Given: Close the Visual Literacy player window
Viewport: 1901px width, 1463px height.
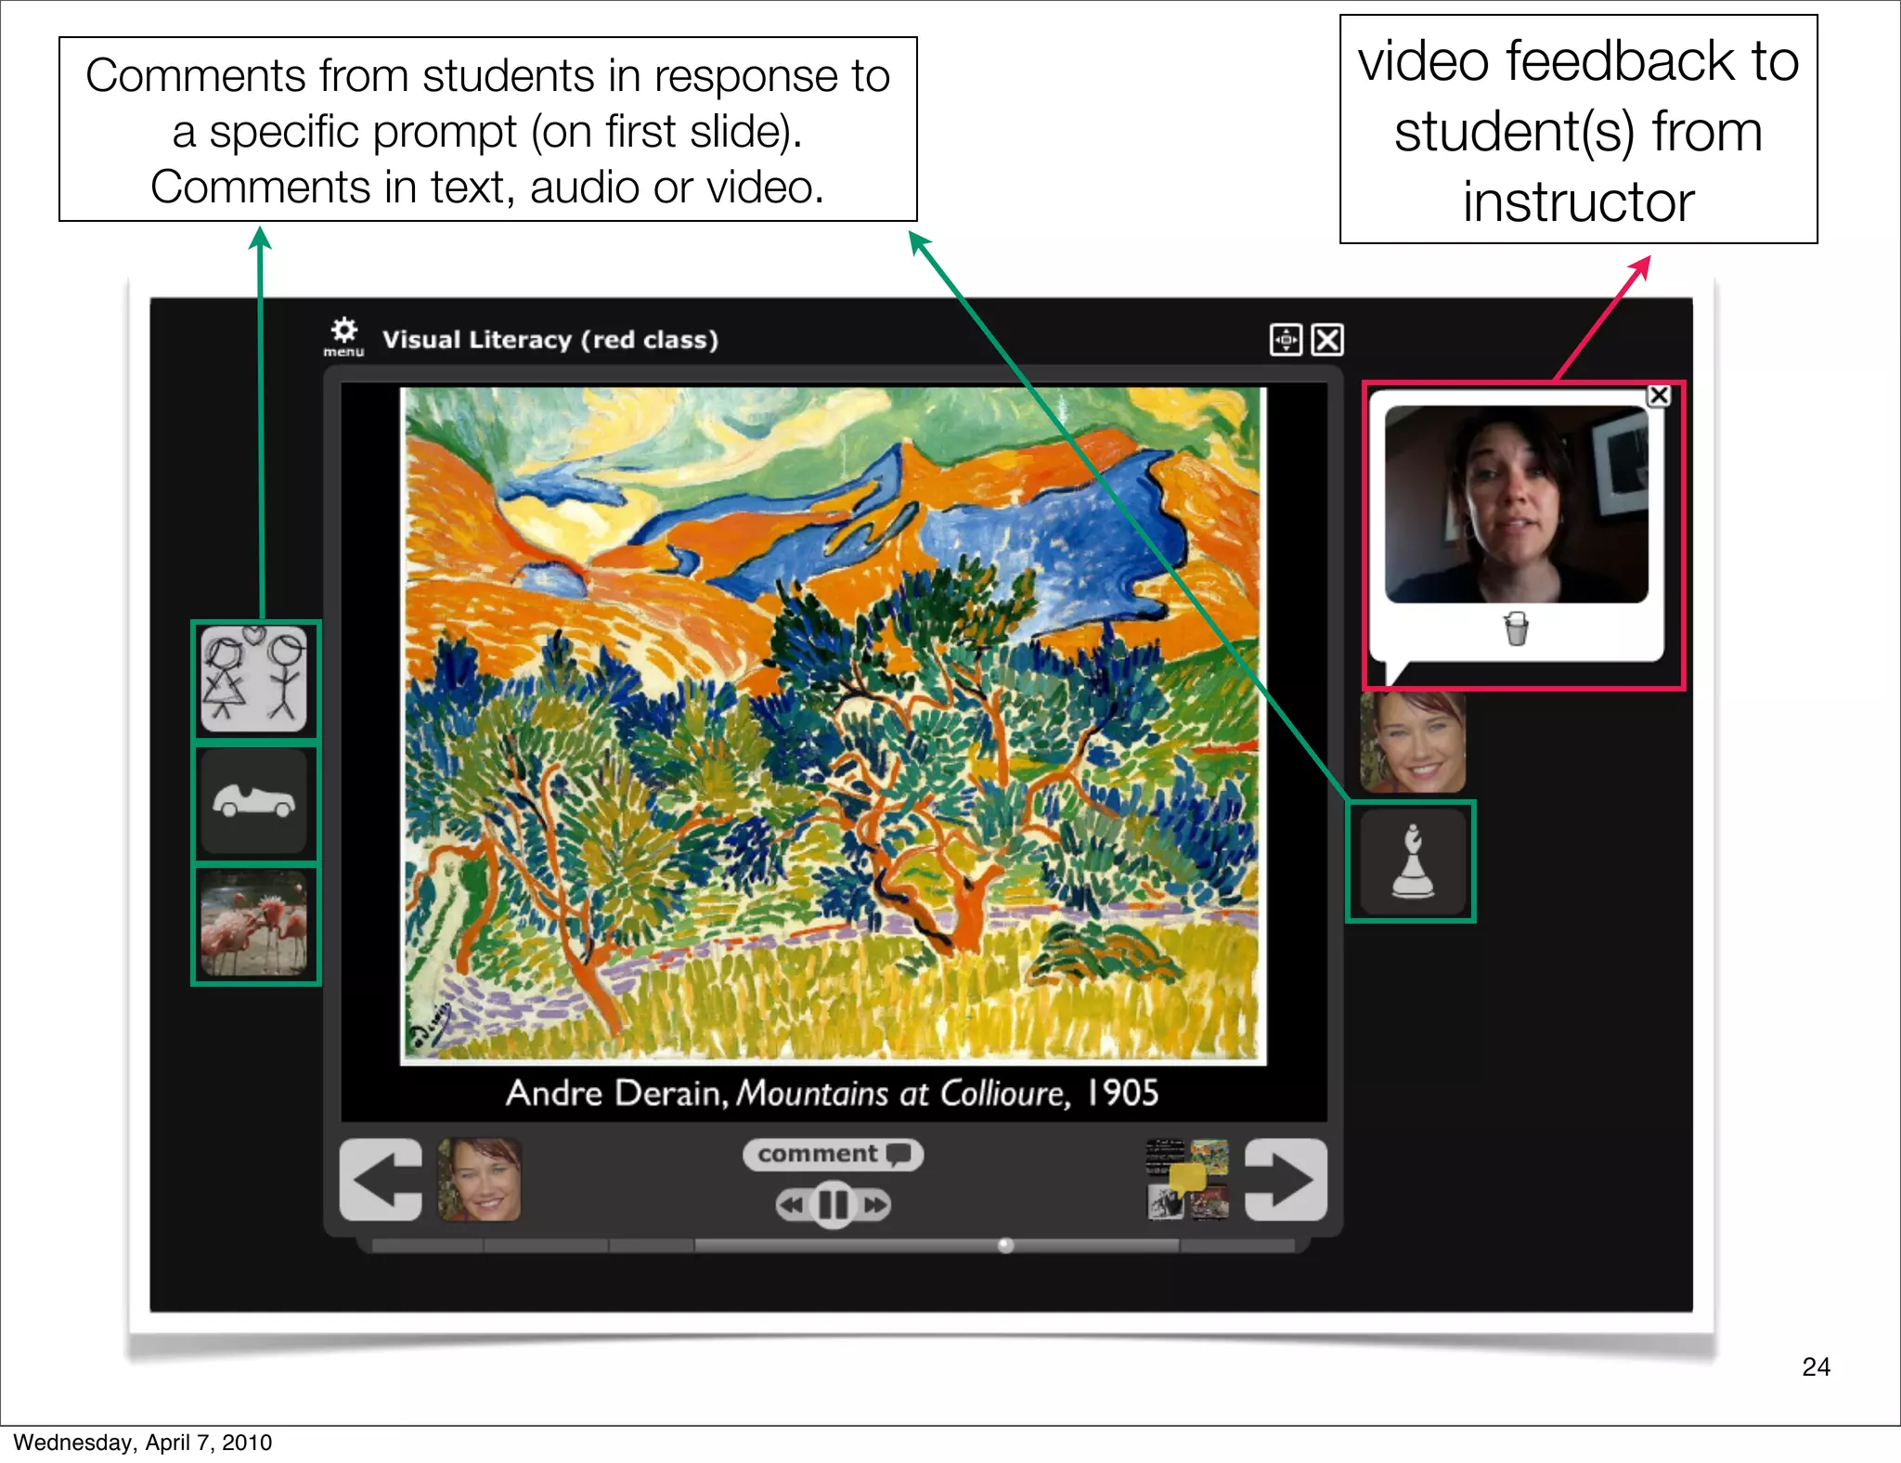Looking at the screenshot, I should (x=1327, y=340).
